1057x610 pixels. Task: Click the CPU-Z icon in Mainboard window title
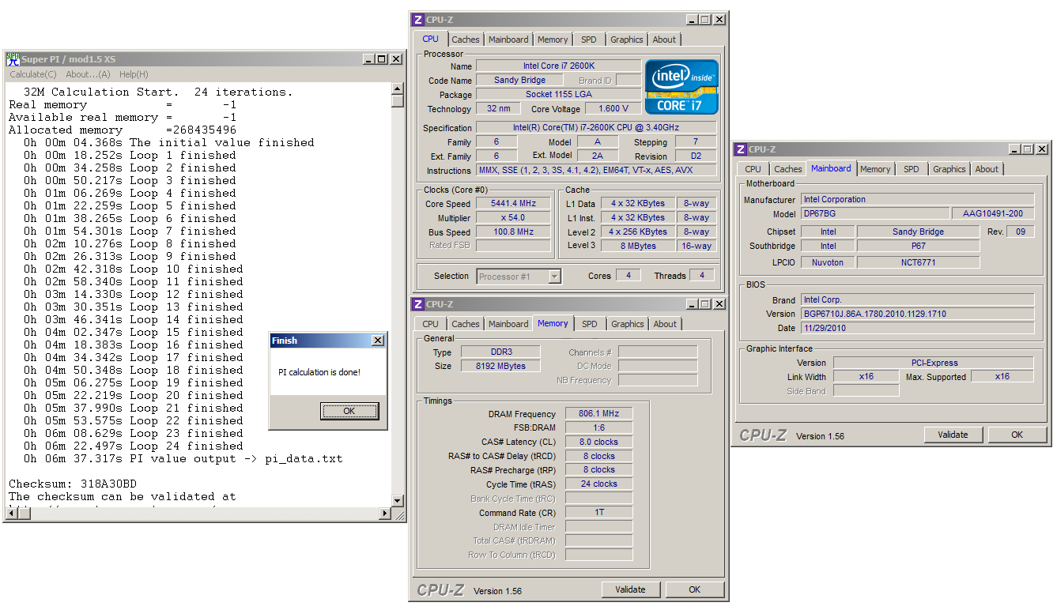(741, 149)
